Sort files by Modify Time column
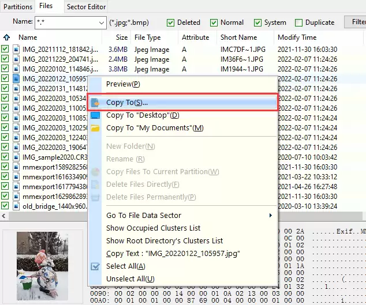The width and height of the screenshot is (366, 305). tap(296, 37)
